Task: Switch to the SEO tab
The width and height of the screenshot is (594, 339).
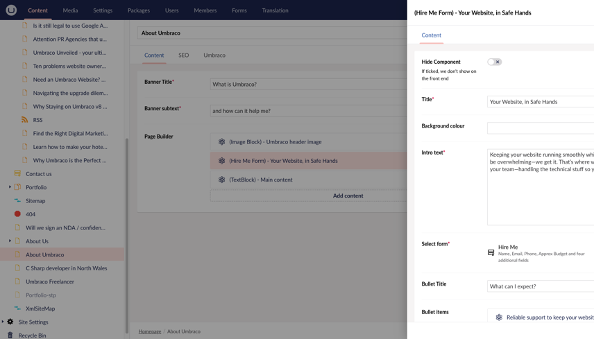Action: [x=184, y=55]
